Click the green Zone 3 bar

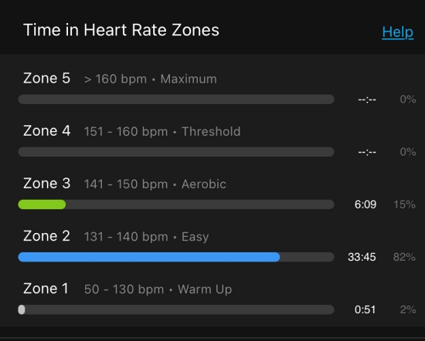[42, 204]
